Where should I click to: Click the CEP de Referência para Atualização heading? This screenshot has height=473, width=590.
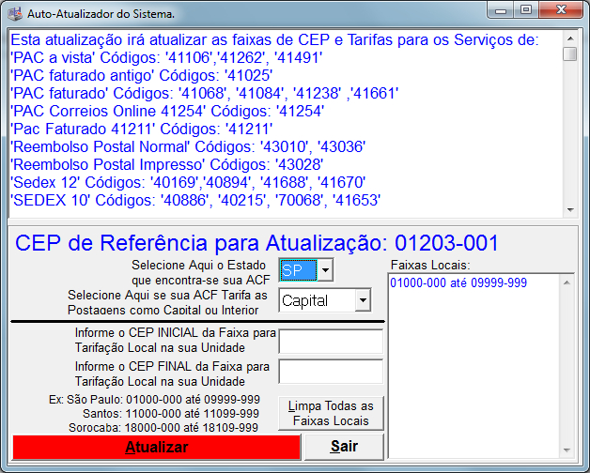pos(257,242)
